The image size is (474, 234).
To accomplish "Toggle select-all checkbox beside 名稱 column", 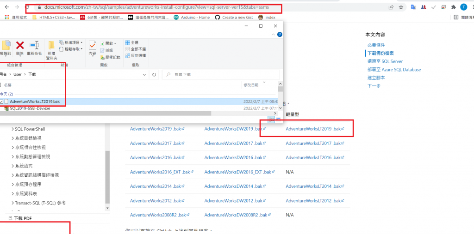I will [x=1, y=85].
